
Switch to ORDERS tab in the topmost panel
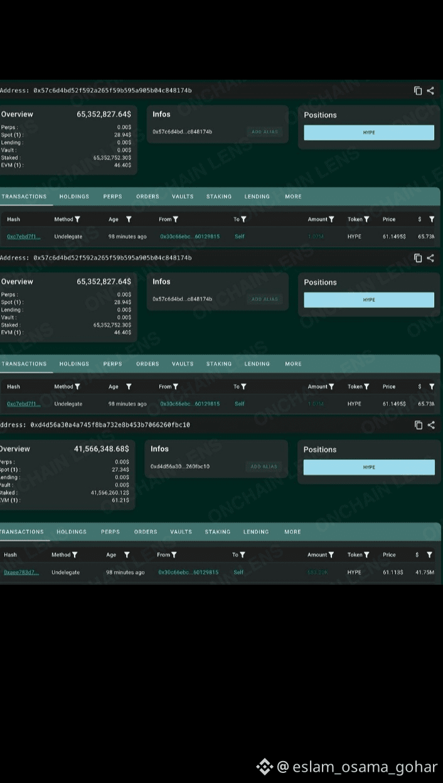point(147,196)
